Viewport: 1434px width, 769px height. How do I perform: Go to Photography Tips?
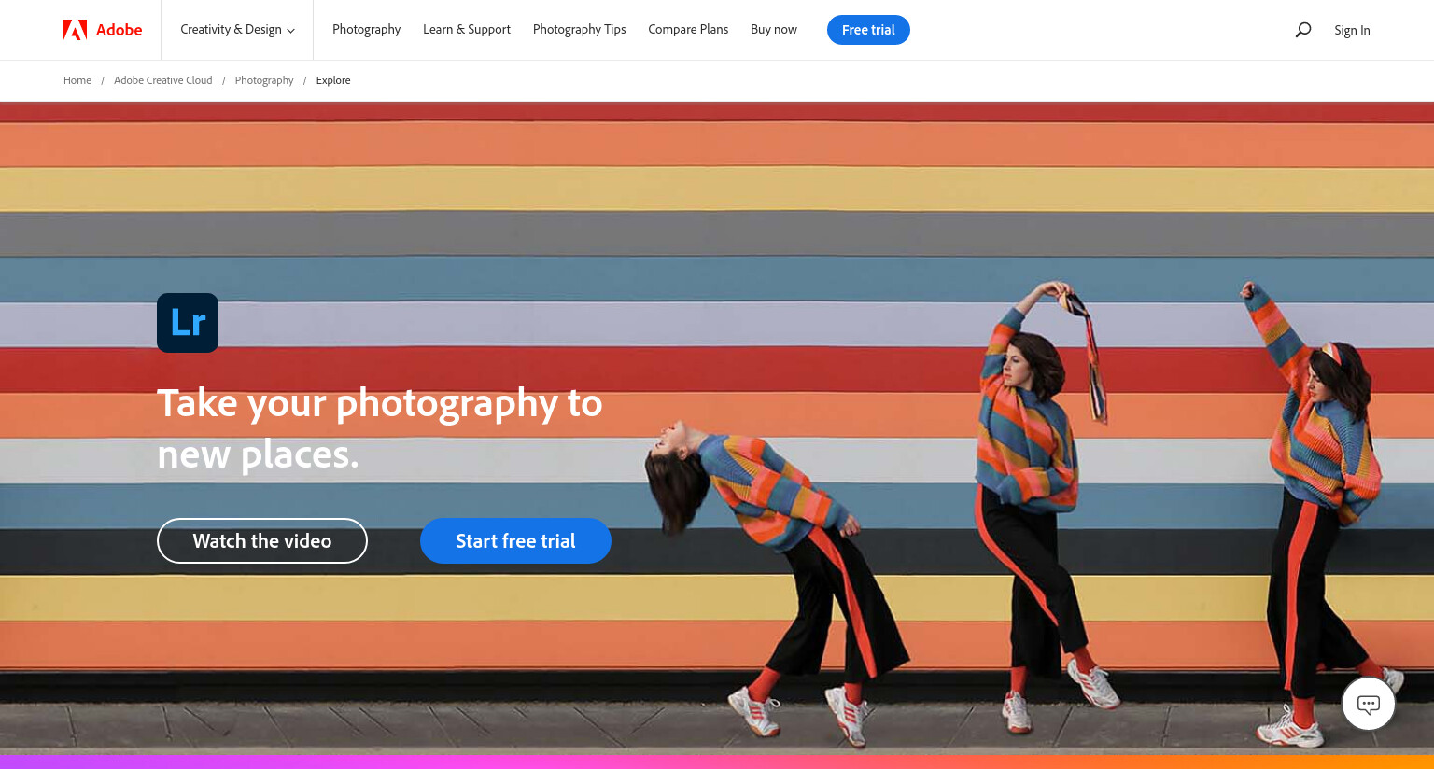580,30
